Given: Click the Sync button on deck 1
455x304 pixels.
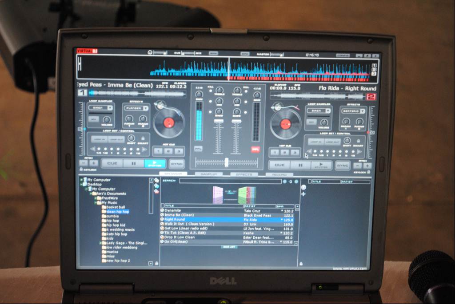Looking at the screenshot, I should point(176,164).
